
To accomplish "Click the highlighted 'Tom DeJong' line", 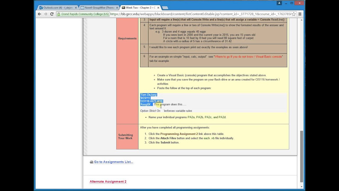I will [149, 95].
